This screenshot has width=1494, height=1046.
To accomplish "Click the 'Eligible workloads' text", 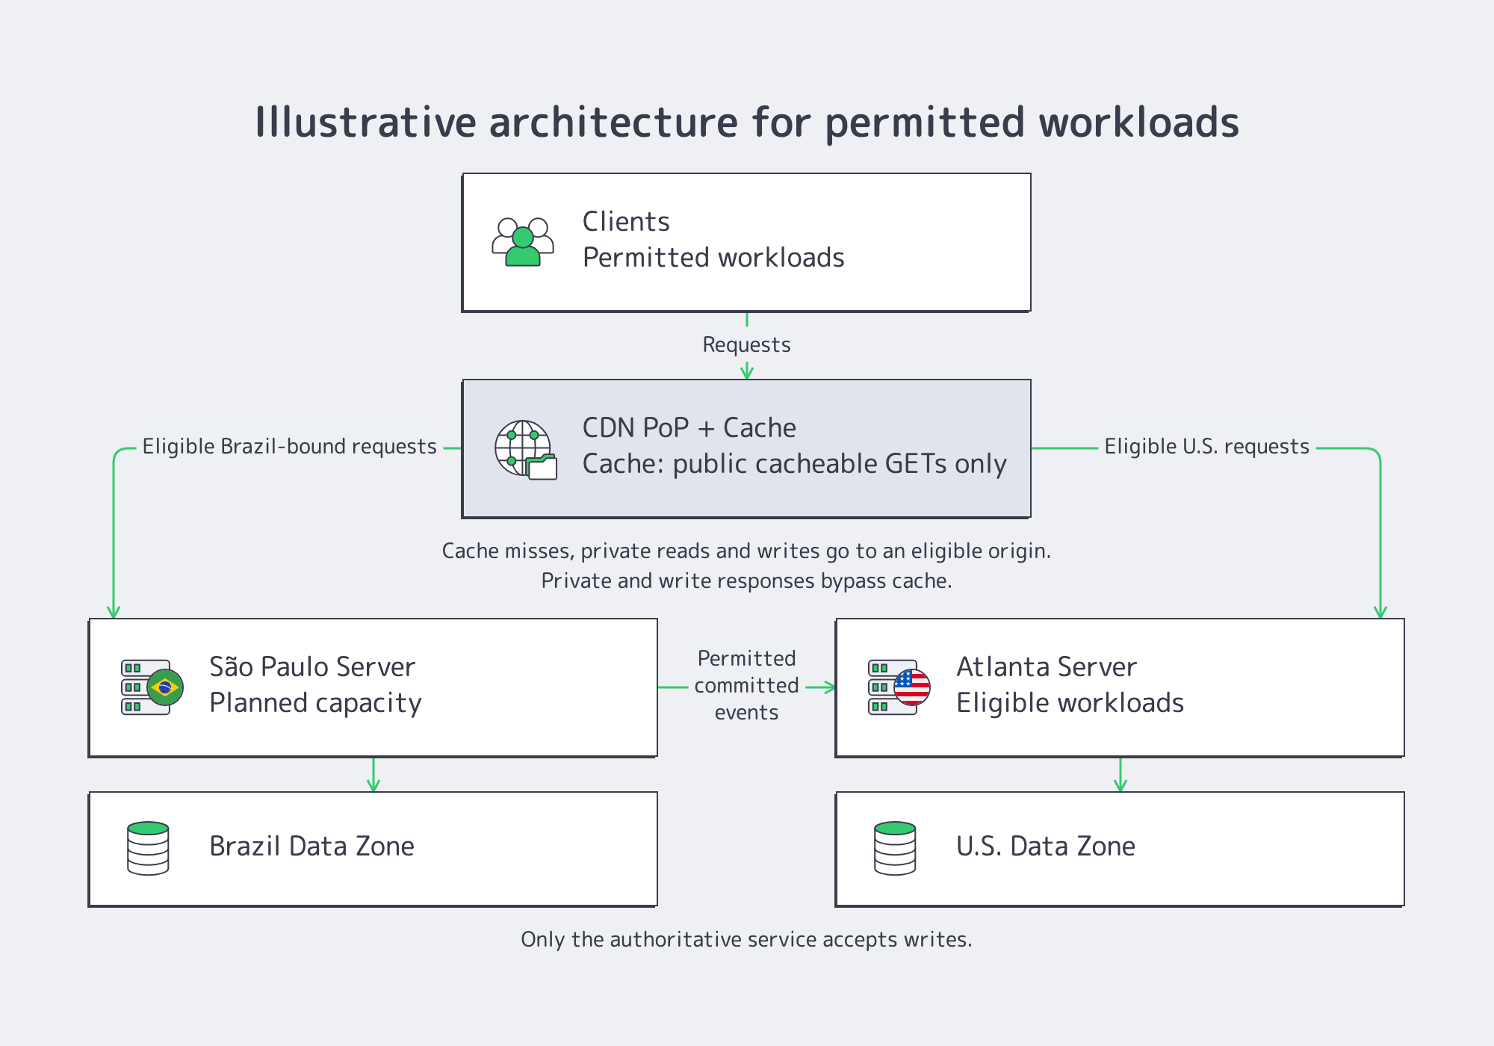I will click(x=1070, y=703).
